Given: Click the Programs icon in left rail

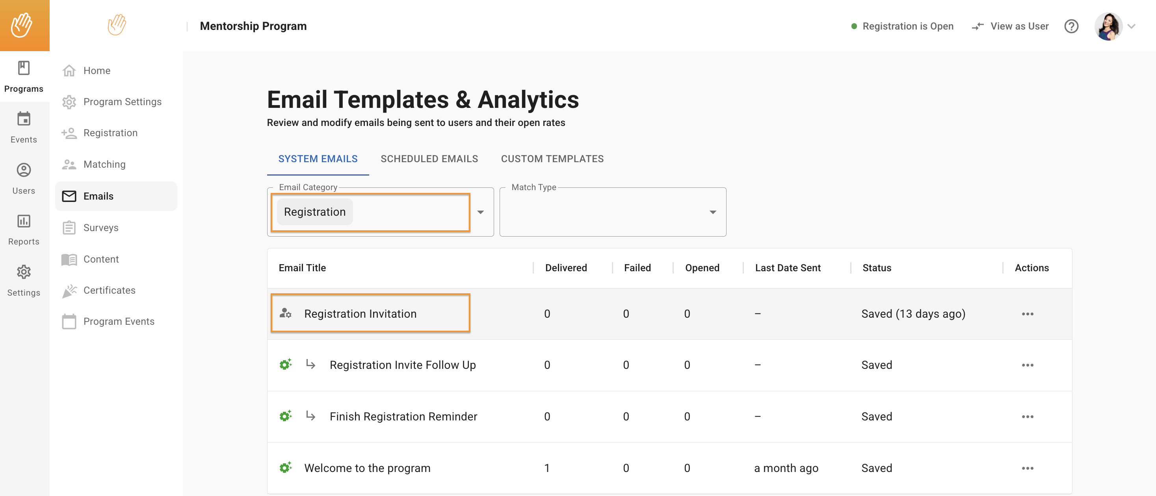Looking at the screenshot, I should pyautogui.click(x=24, y=68).
